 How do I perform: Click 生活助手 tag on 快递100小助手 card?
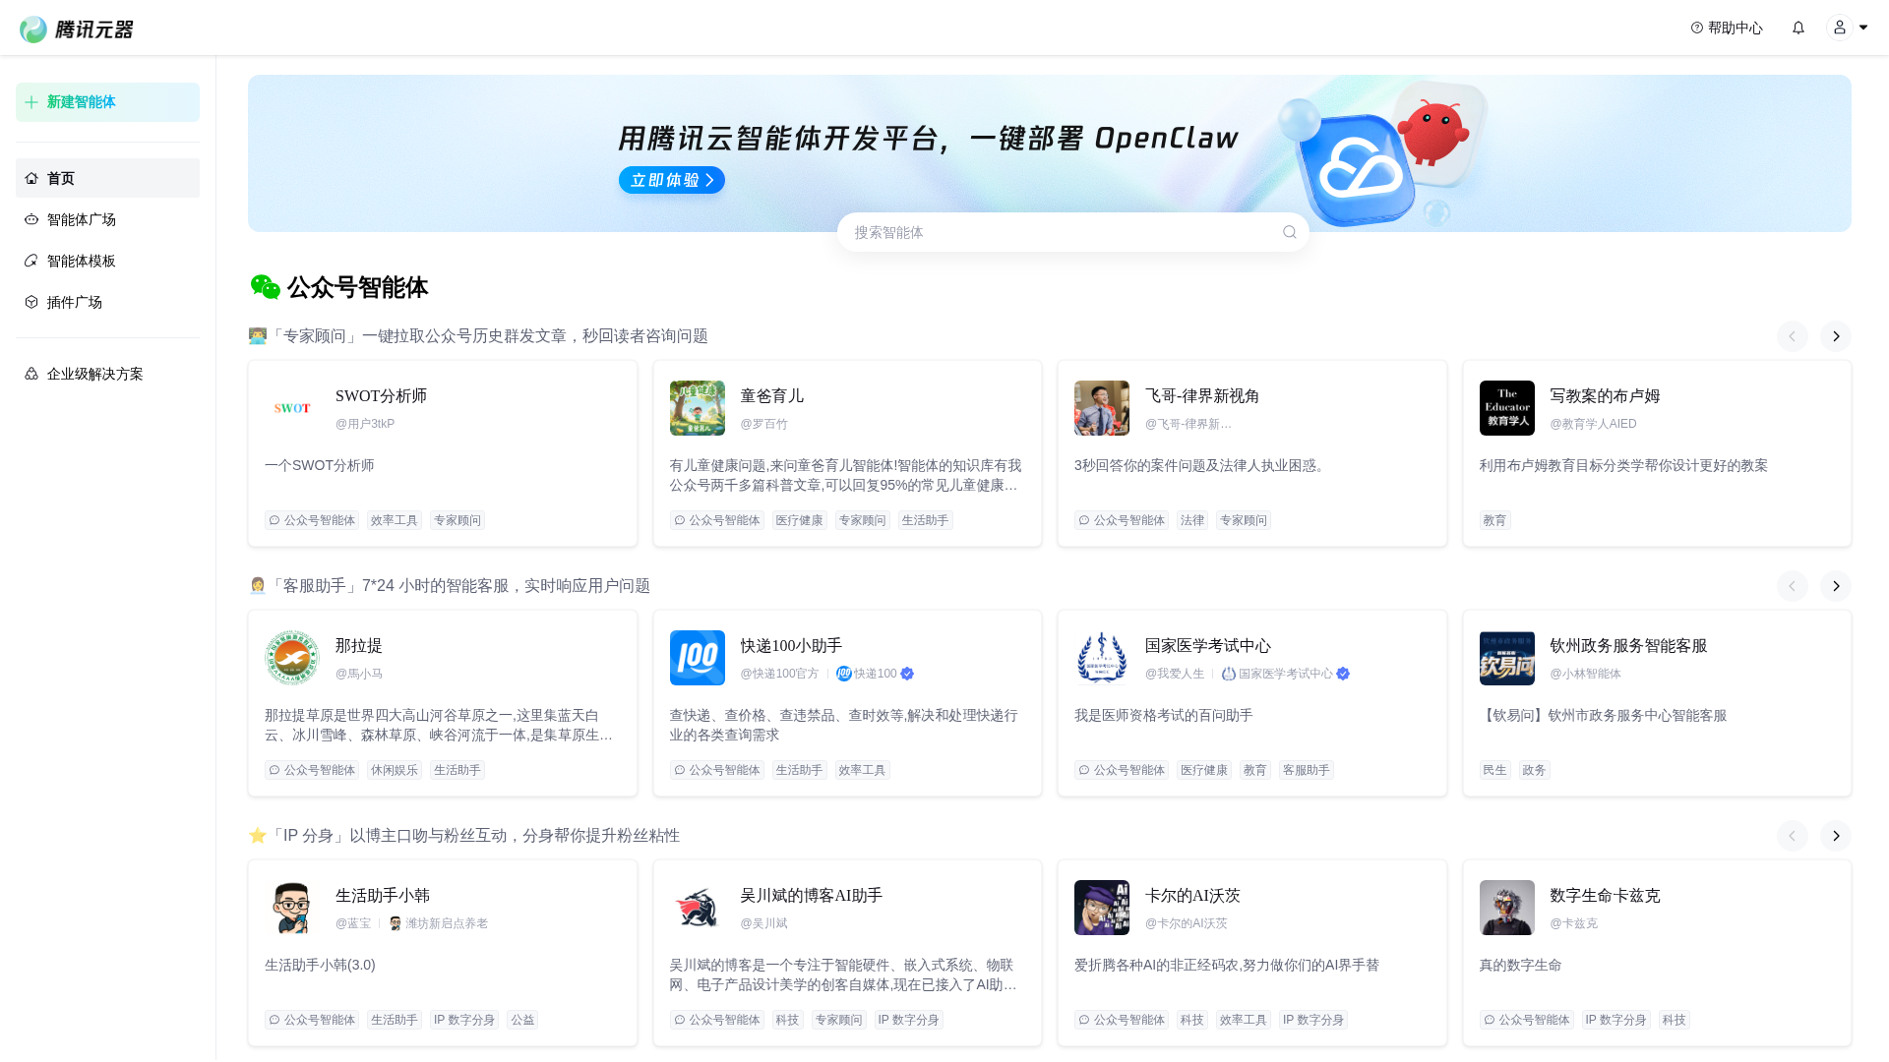(x=800, y=770)
